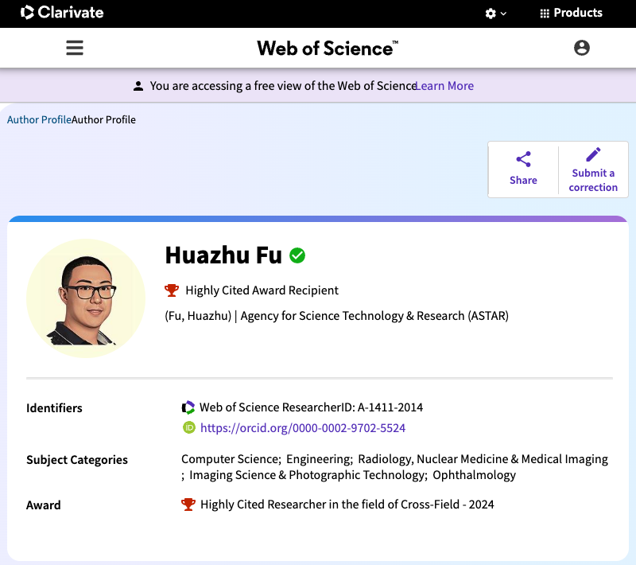Click the Computer Science subject category

tap(230, 459)
